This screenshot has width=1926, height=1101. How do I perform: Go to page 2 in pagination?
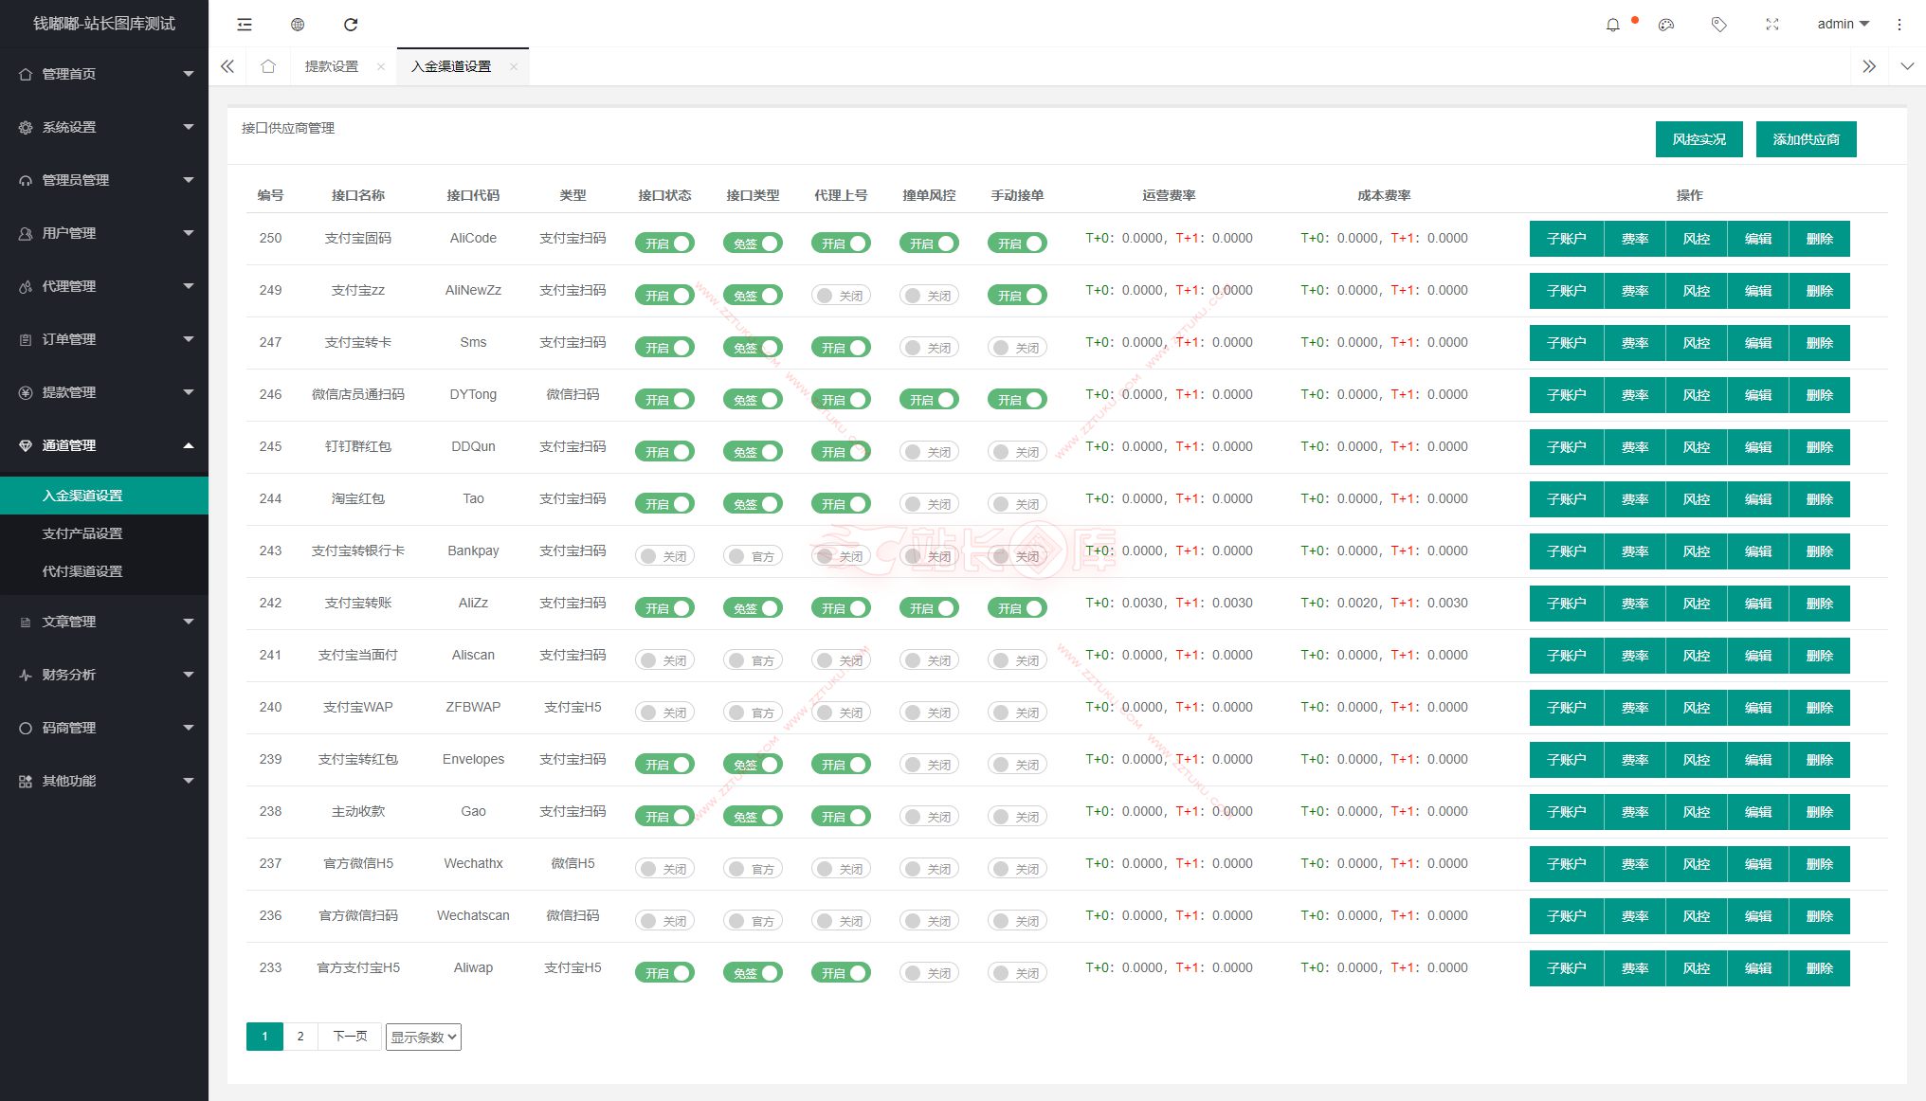[x=300, y=1037]
